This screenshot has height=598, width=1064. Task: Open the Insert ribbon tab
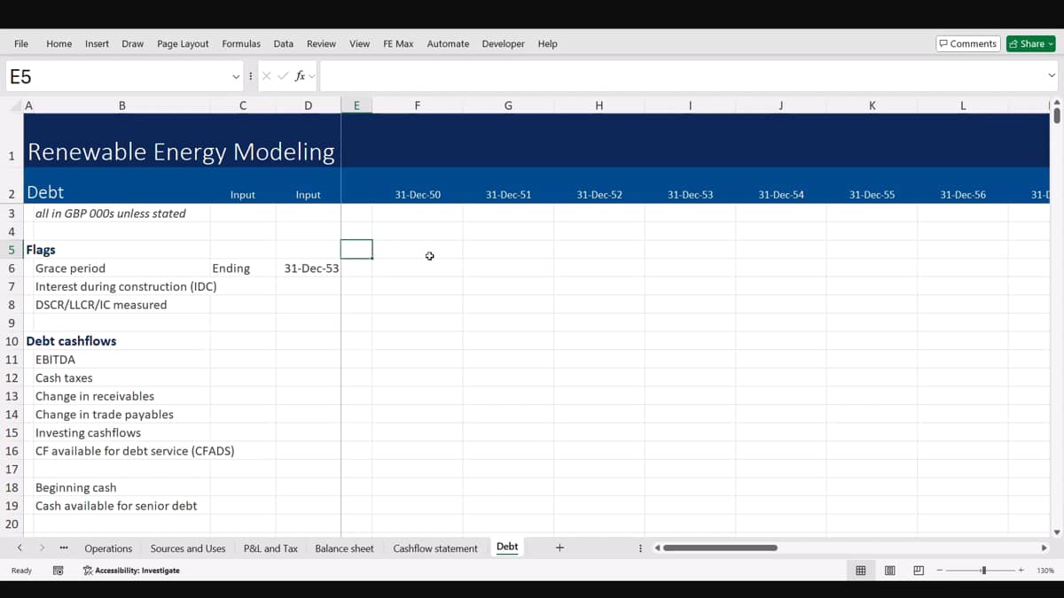coord(97,43)
